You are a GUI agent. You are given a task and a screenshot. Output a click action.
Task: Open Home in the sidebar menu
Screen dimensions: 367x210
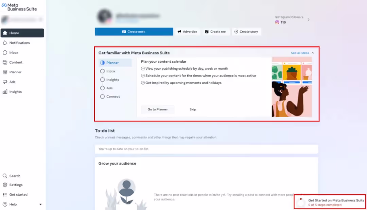(x=22, y=33)
